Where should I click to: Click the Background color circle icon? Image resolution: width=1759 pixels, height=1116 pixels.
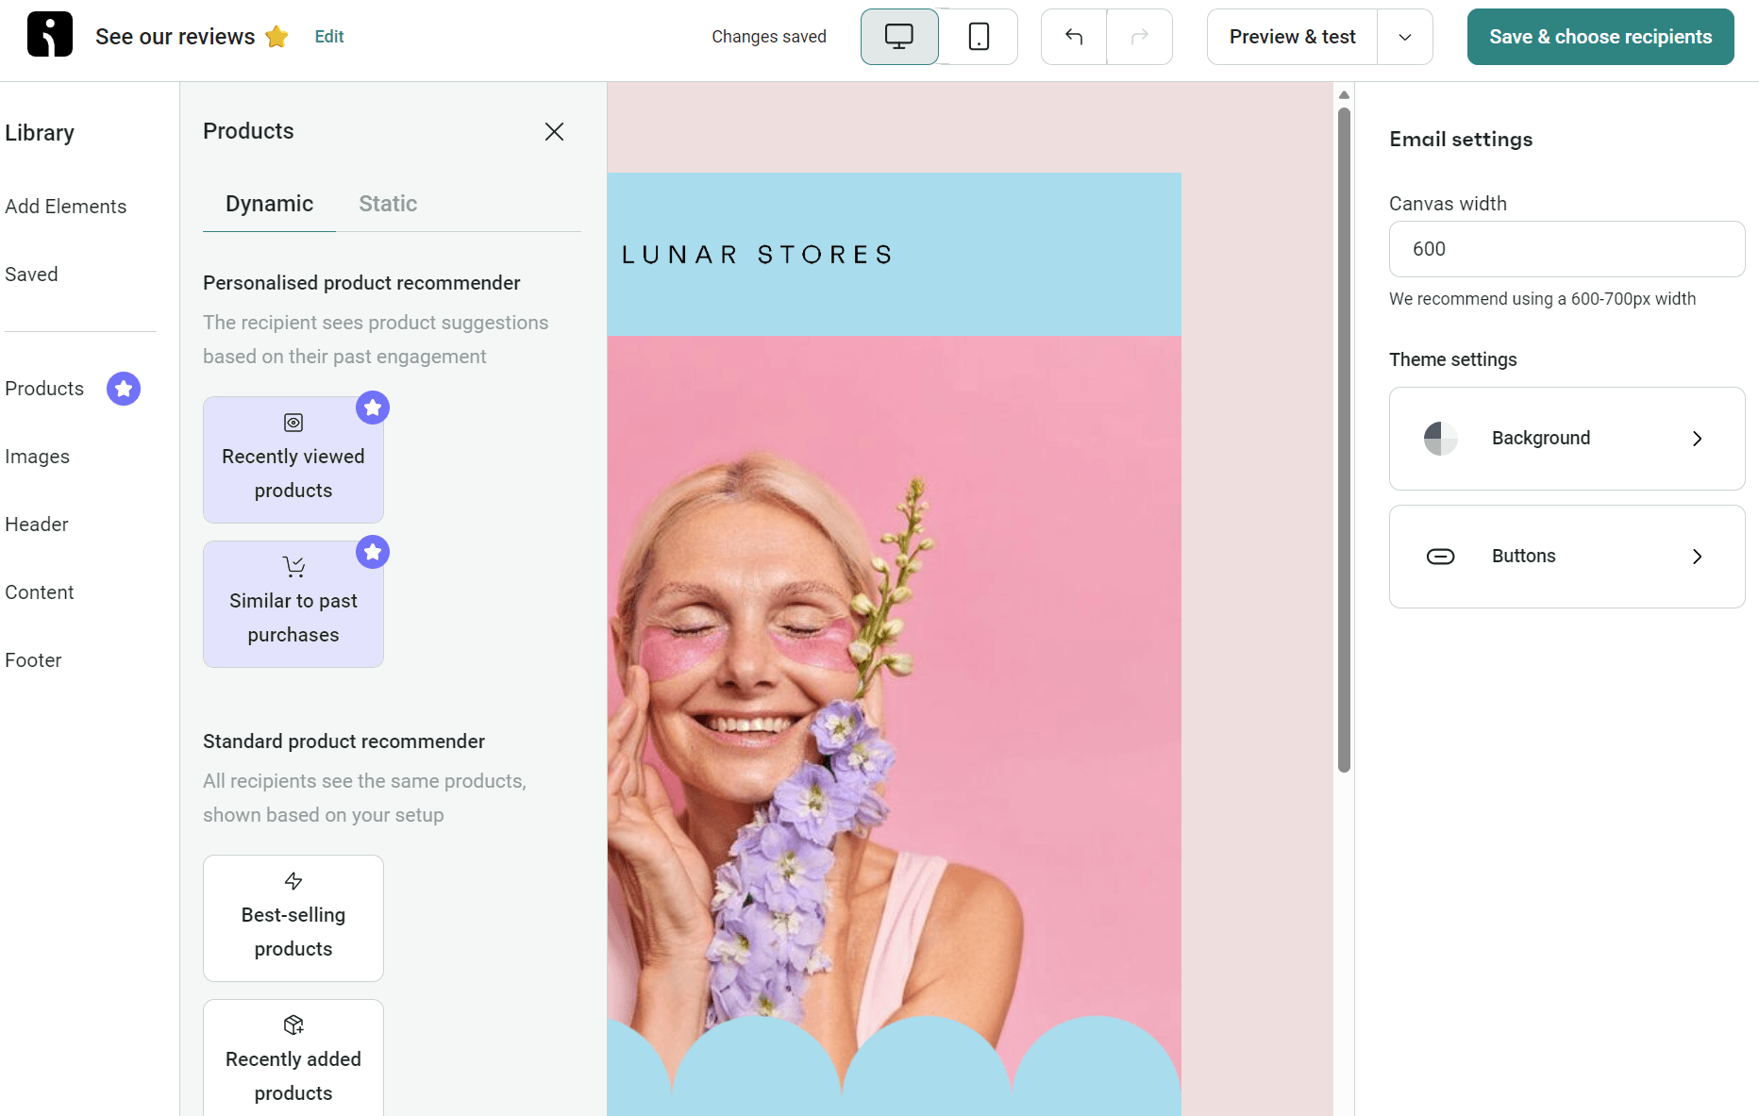point(1440,439)
